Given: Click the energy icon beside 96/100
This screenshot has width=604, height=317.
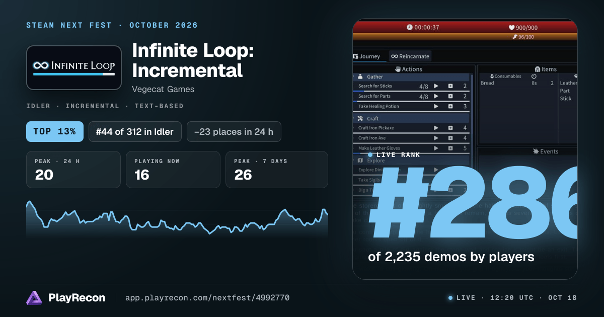Looking at the screenshot, I should point(514,37).
